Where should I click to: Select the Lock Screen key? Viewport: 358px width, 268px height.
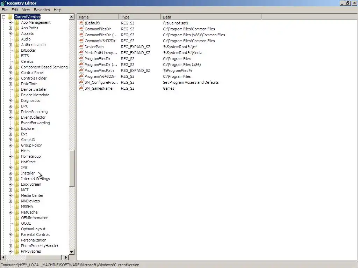pos(31,184)
